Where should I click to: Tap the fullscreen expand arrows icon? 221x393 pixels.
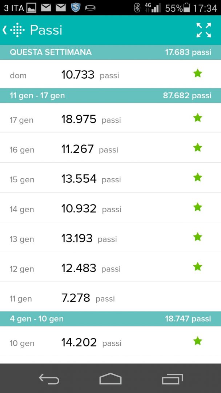tap(204, 30)
